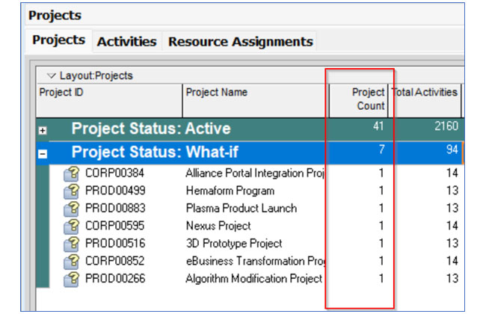The height and width of the screenshot is (314, 486).
Task: Click the what-if icon beside CORP00595
Action: coord(73,226)
